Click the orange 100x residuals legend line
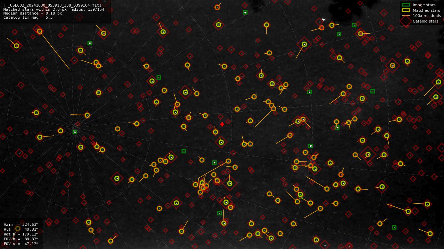The height and width of the screenshot is (249, 444). (x=406, y=16)
